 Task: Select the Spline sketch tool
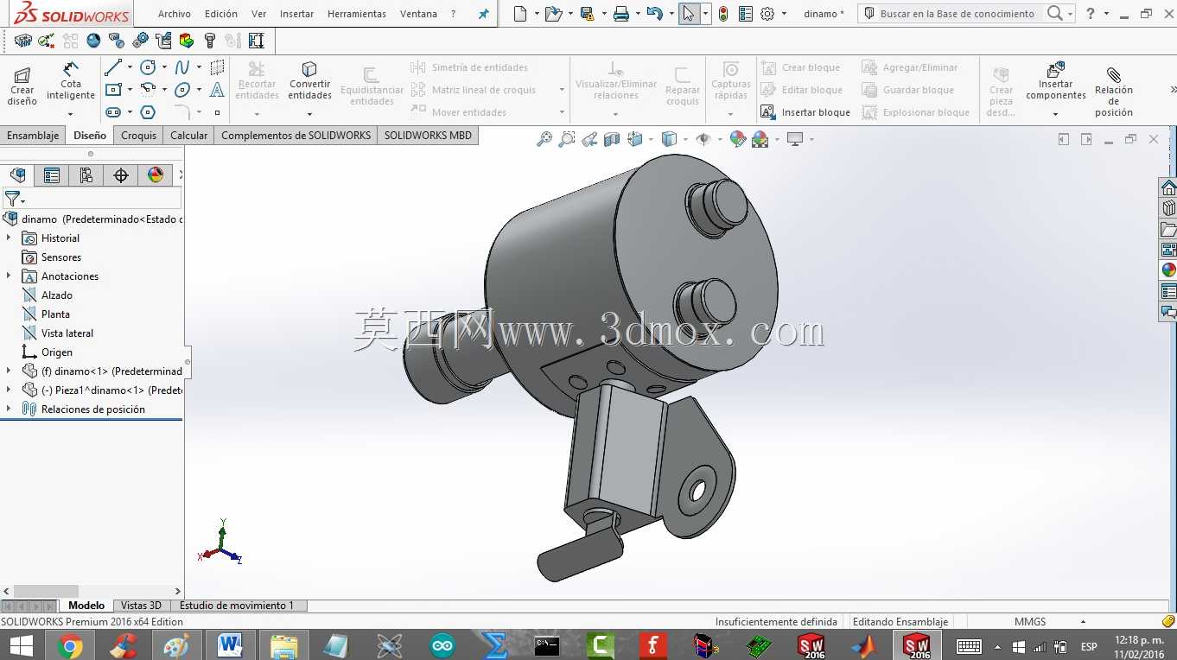pos(182,67)
